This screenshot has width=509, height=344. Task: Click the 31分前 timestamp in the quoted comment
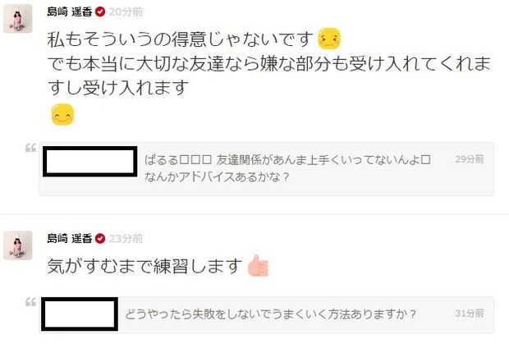(x=470, y=313)
